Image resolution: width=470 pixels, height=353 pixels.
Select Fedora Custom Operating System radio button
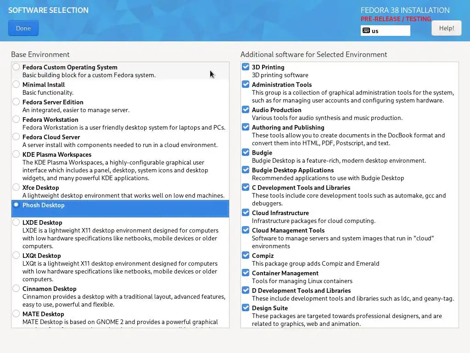pyautogui.click(x=16, y=67)
